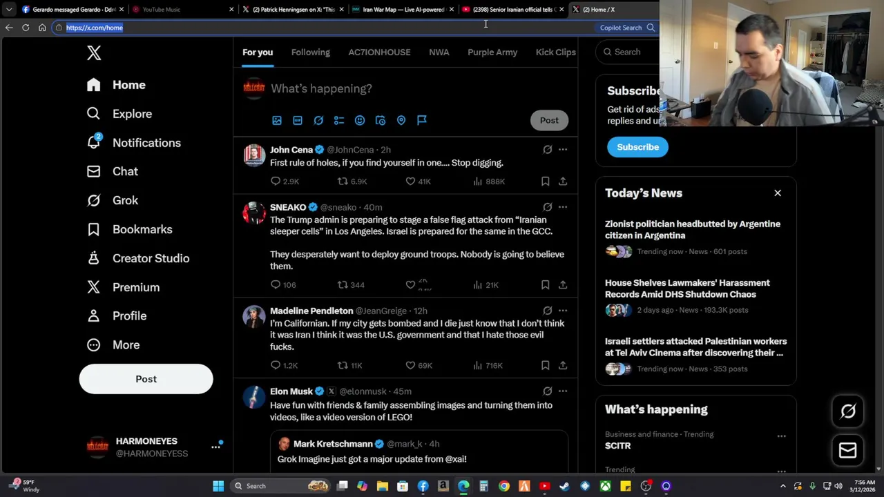884x497 pixels.
Task: Expand the More menu in the sidebar
Action: [113, 344]
